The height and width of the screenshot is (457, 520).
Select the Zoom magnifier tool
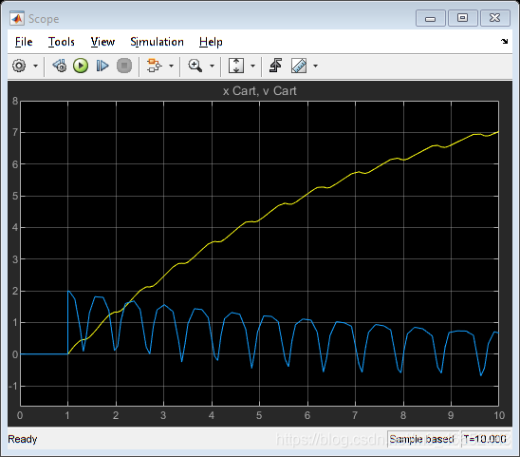tap(195, 66)
